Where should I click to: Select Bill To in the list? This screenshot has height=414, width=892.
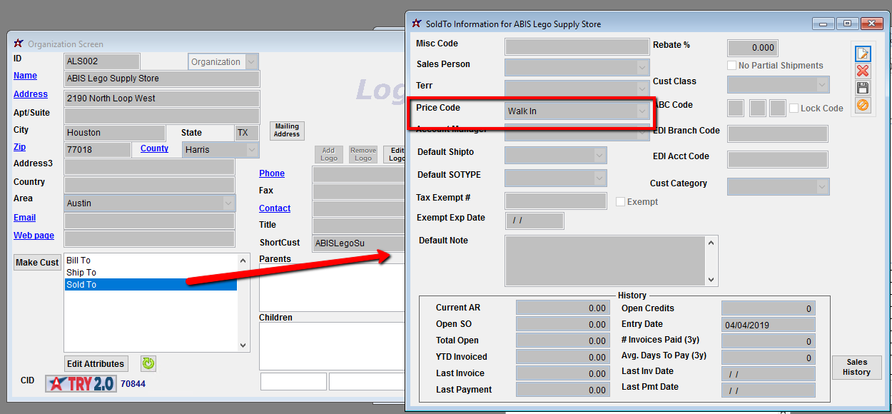pyautogui.click(x=150, y=261)
